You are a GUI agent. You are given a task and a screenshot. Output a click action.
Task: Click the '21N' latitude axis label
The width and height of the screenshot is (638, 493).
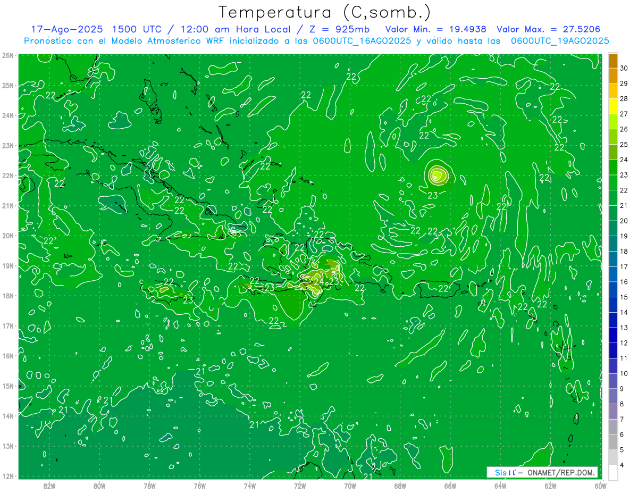click(x=8, y=206)
